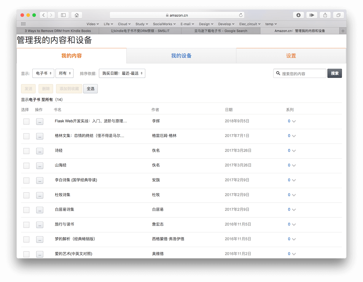363x282 pixels.
Task: Check the 李白诗集 row box
Action: (26, 180)
